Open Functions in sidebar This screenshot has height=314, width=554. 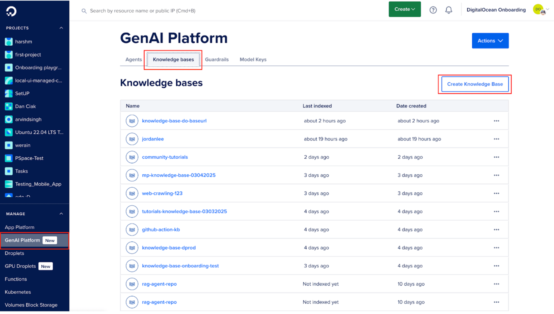click(16, 279)
